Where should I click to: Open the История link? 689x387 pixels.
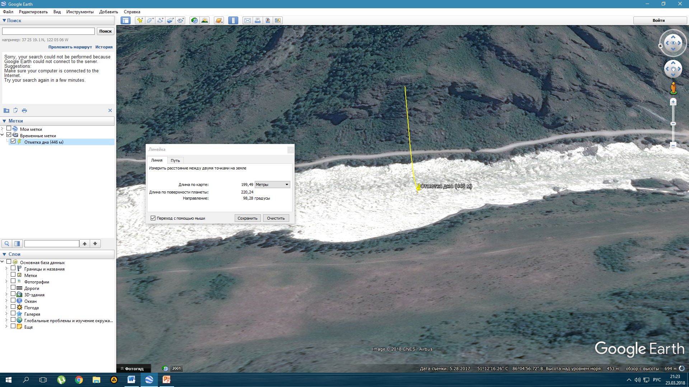[104, 47]
